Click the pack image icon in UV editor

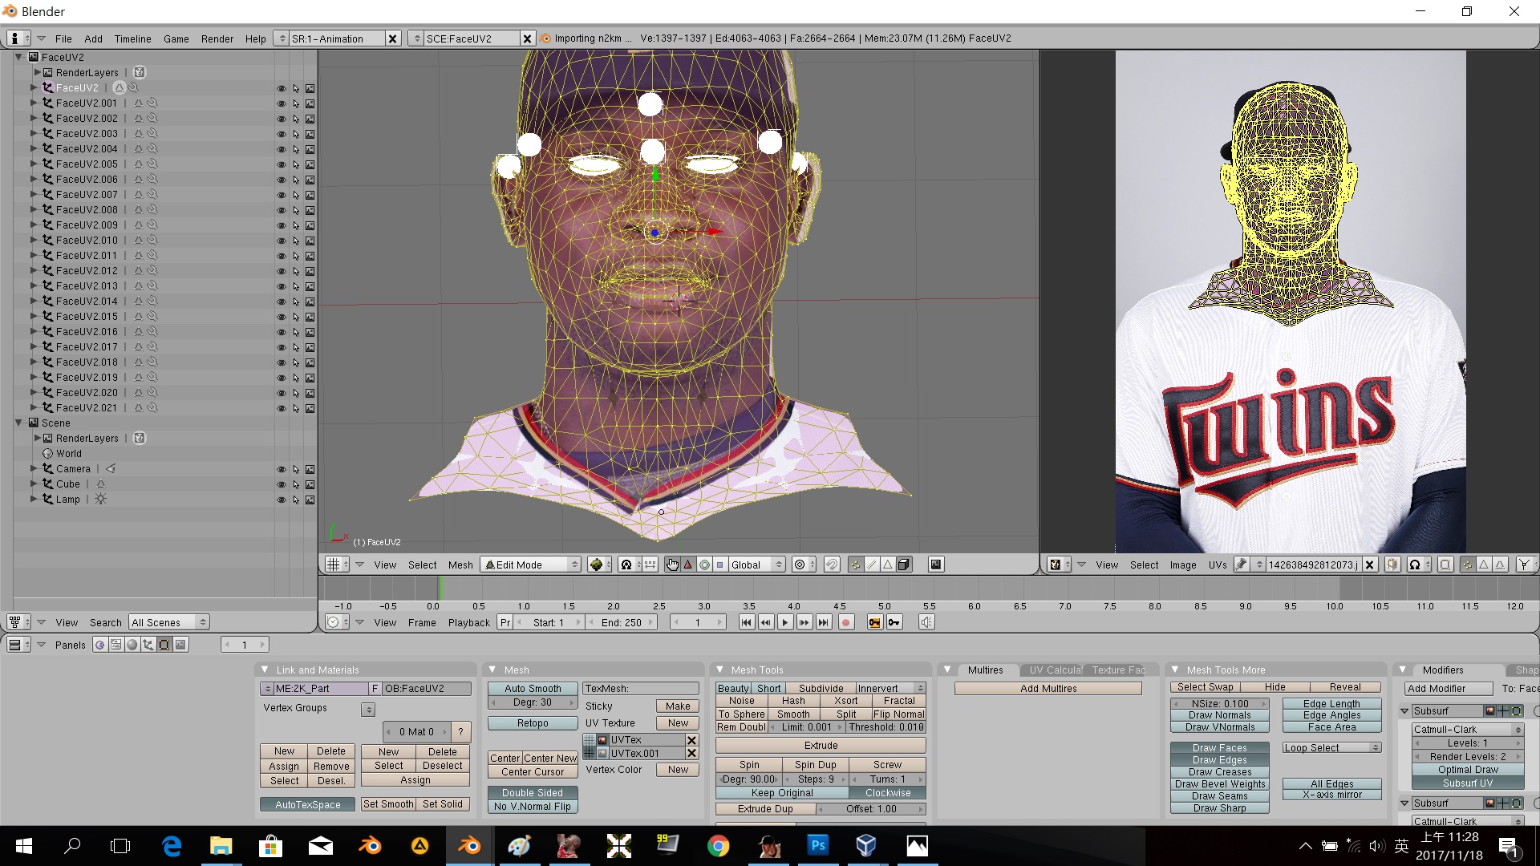tap(1392, 565)
